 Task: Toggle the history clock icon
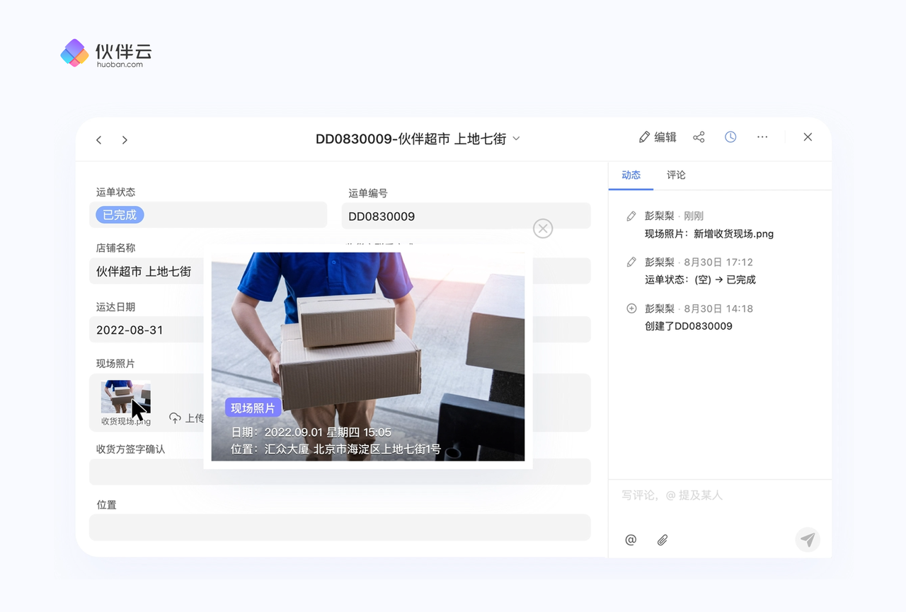[730, 137]
